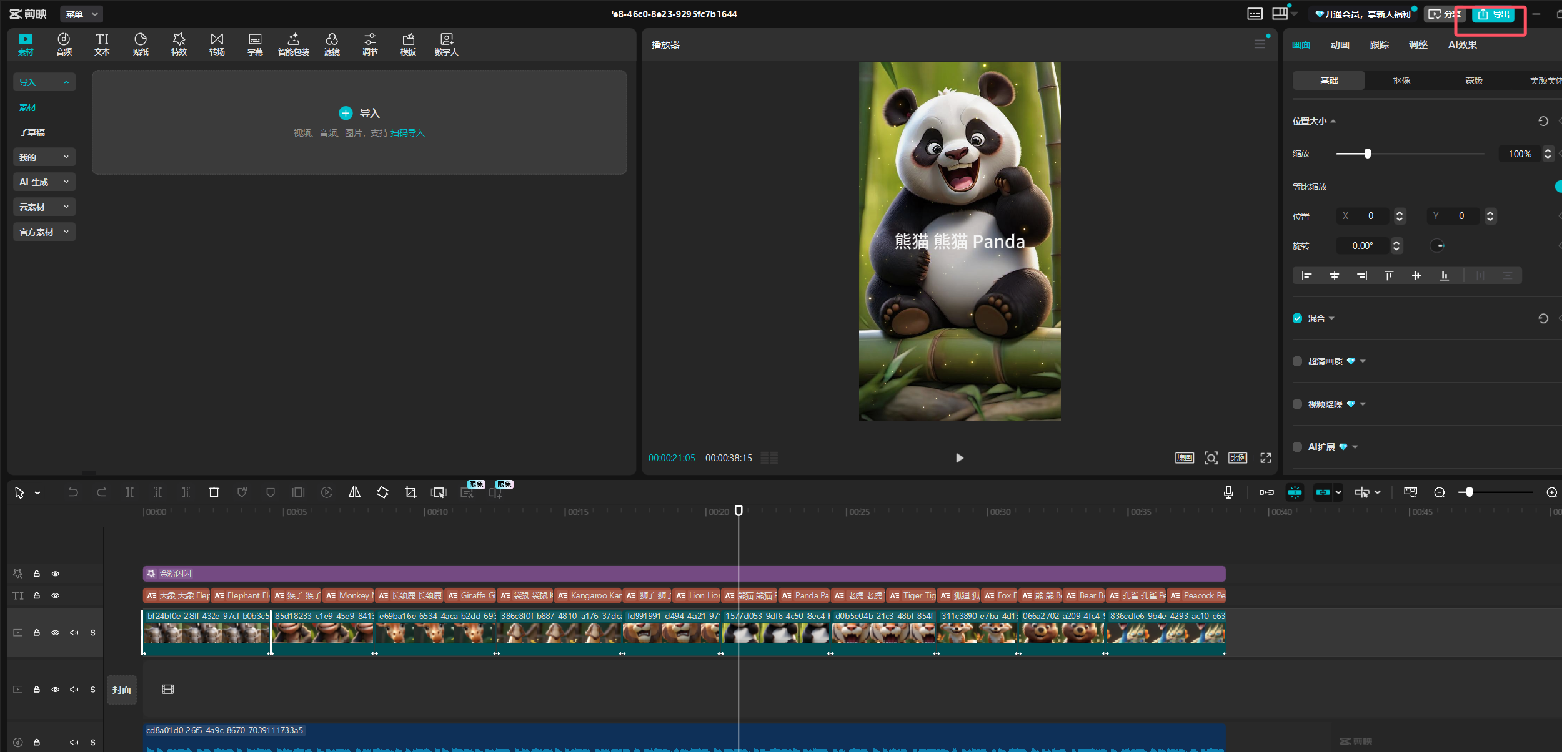The width and height of the screenshot is (1562, 752).
Task: Hide the text track with the eye icon
Action: [56, 595]
